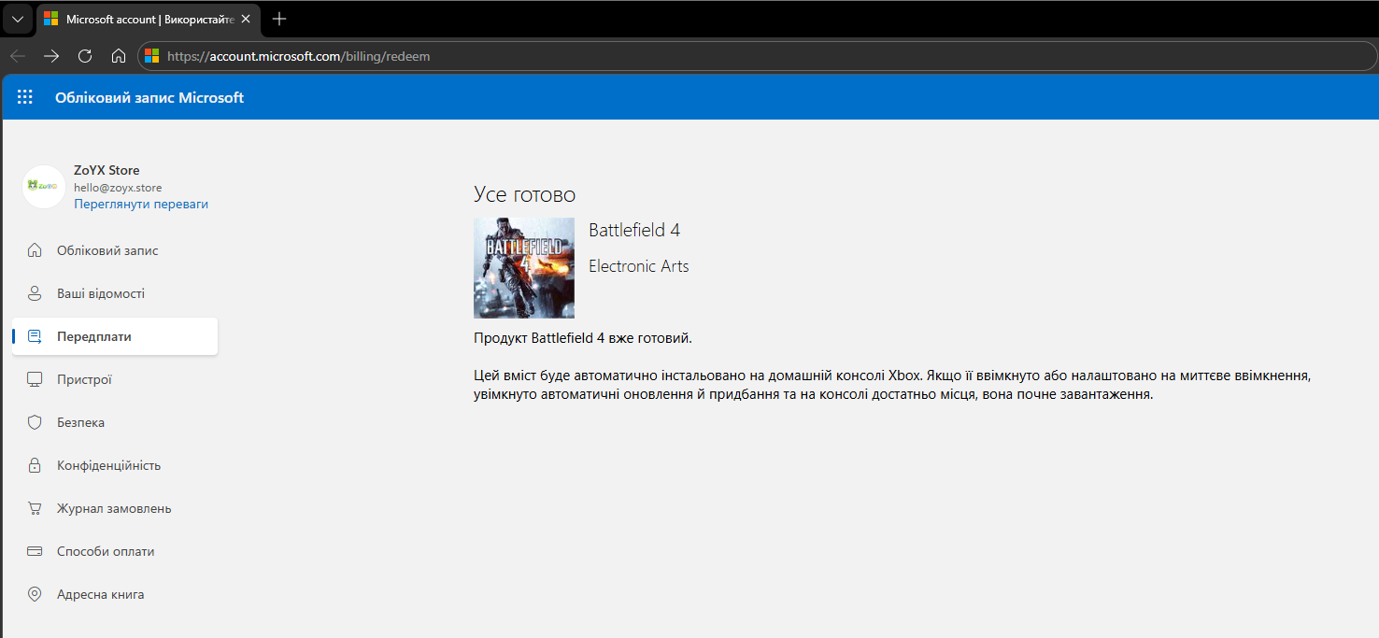1379x638 pixels.
Task: Click the browser forward arrow
Action: pos(51,56)
